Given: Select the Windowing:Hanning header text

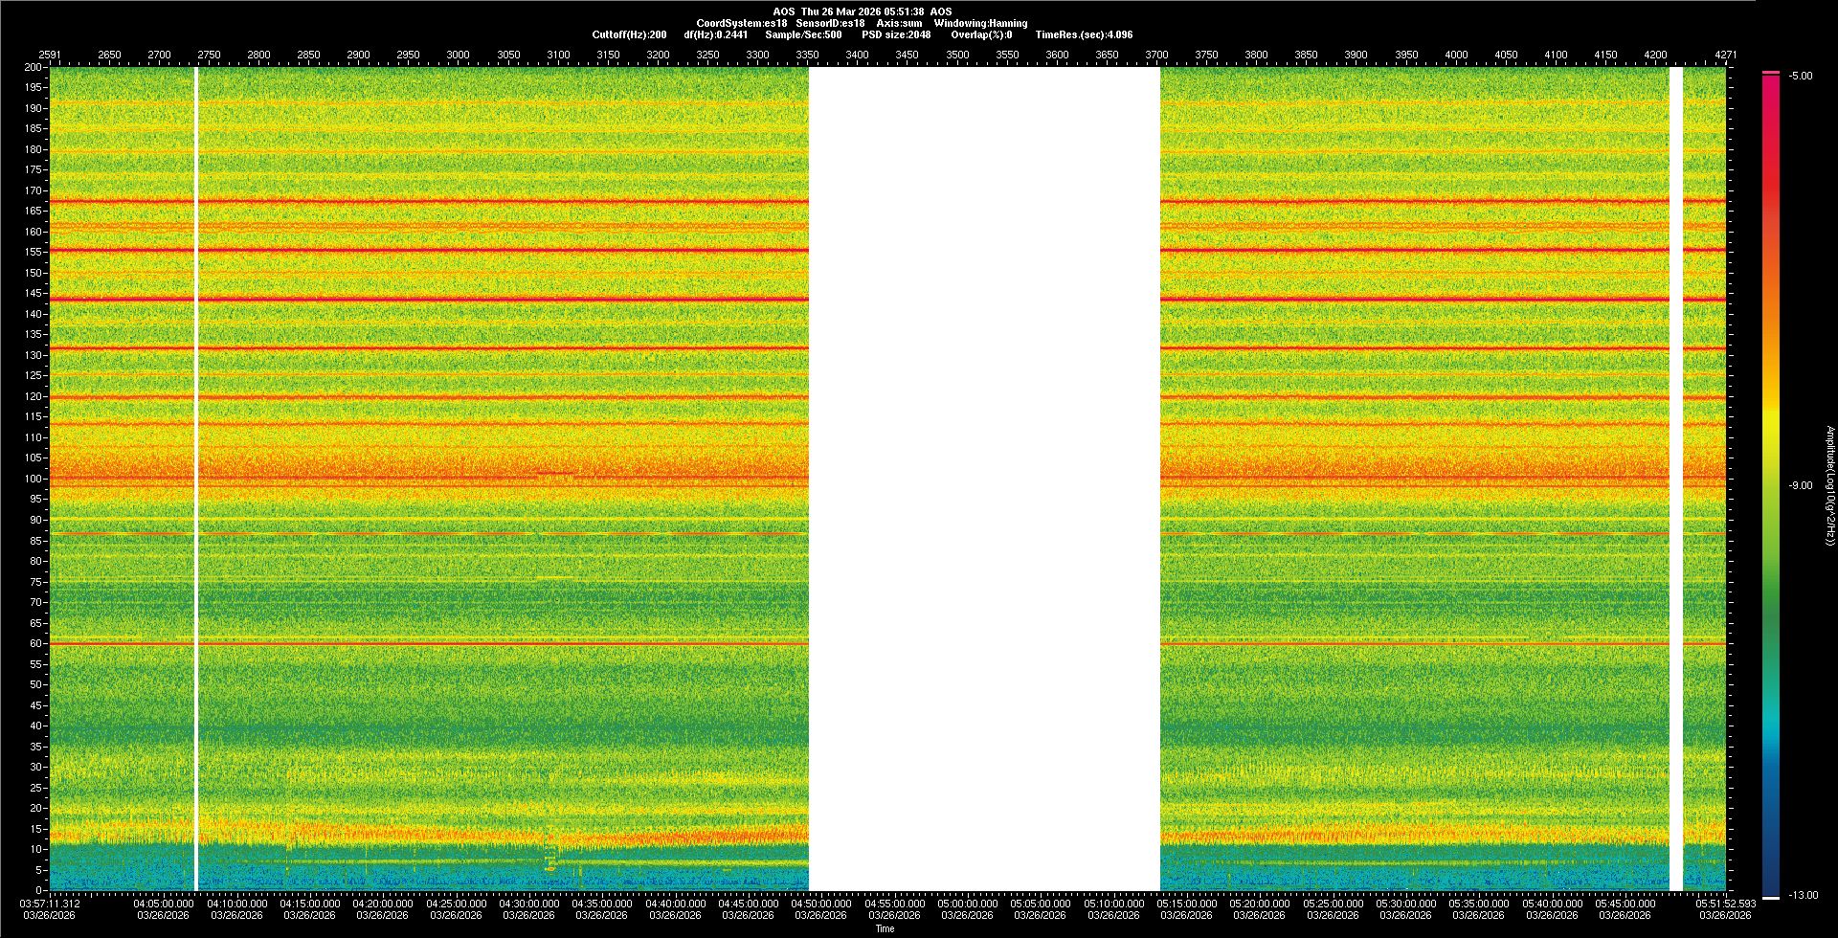Looking at the screenshot, I should coord(980,23).
